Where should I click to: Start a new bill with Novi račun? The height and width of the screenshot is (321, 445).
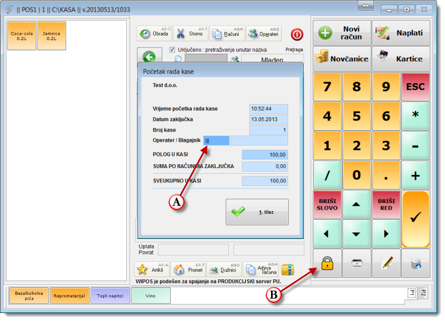pyautogui.click(x=341, y=33)
